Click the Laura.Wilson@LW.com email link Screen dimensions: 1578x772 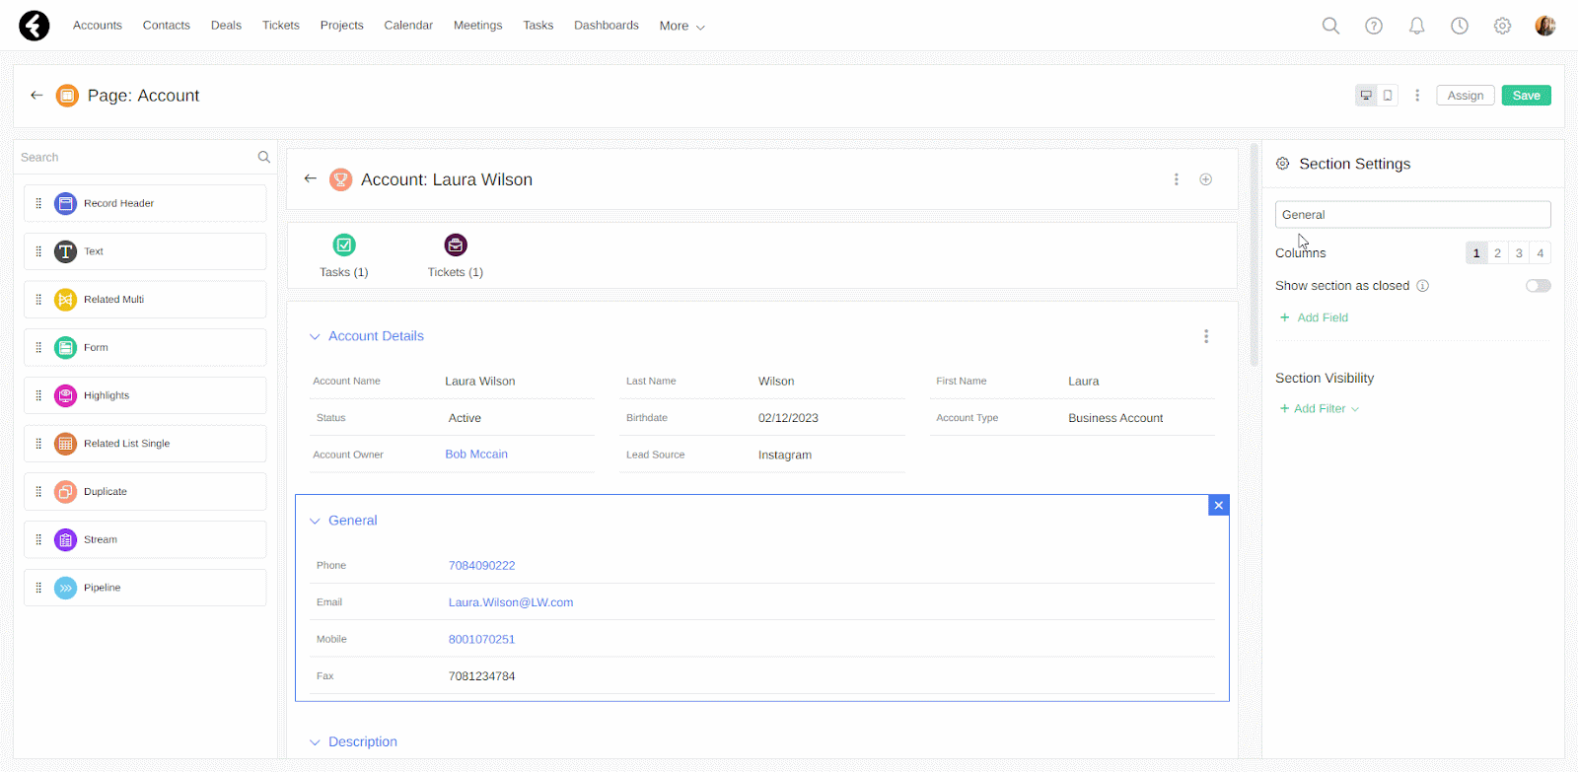tap(511, 602)
